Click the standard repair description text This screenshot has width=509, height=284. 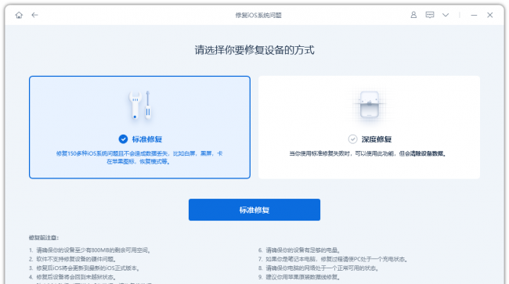139,157
